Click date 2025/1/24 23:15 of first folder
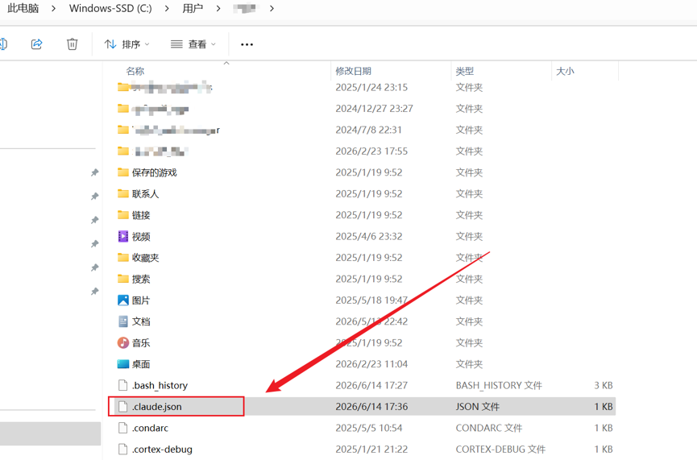This screenshot has width=697, height=460. pyautogui.click(x=371, y=87)
